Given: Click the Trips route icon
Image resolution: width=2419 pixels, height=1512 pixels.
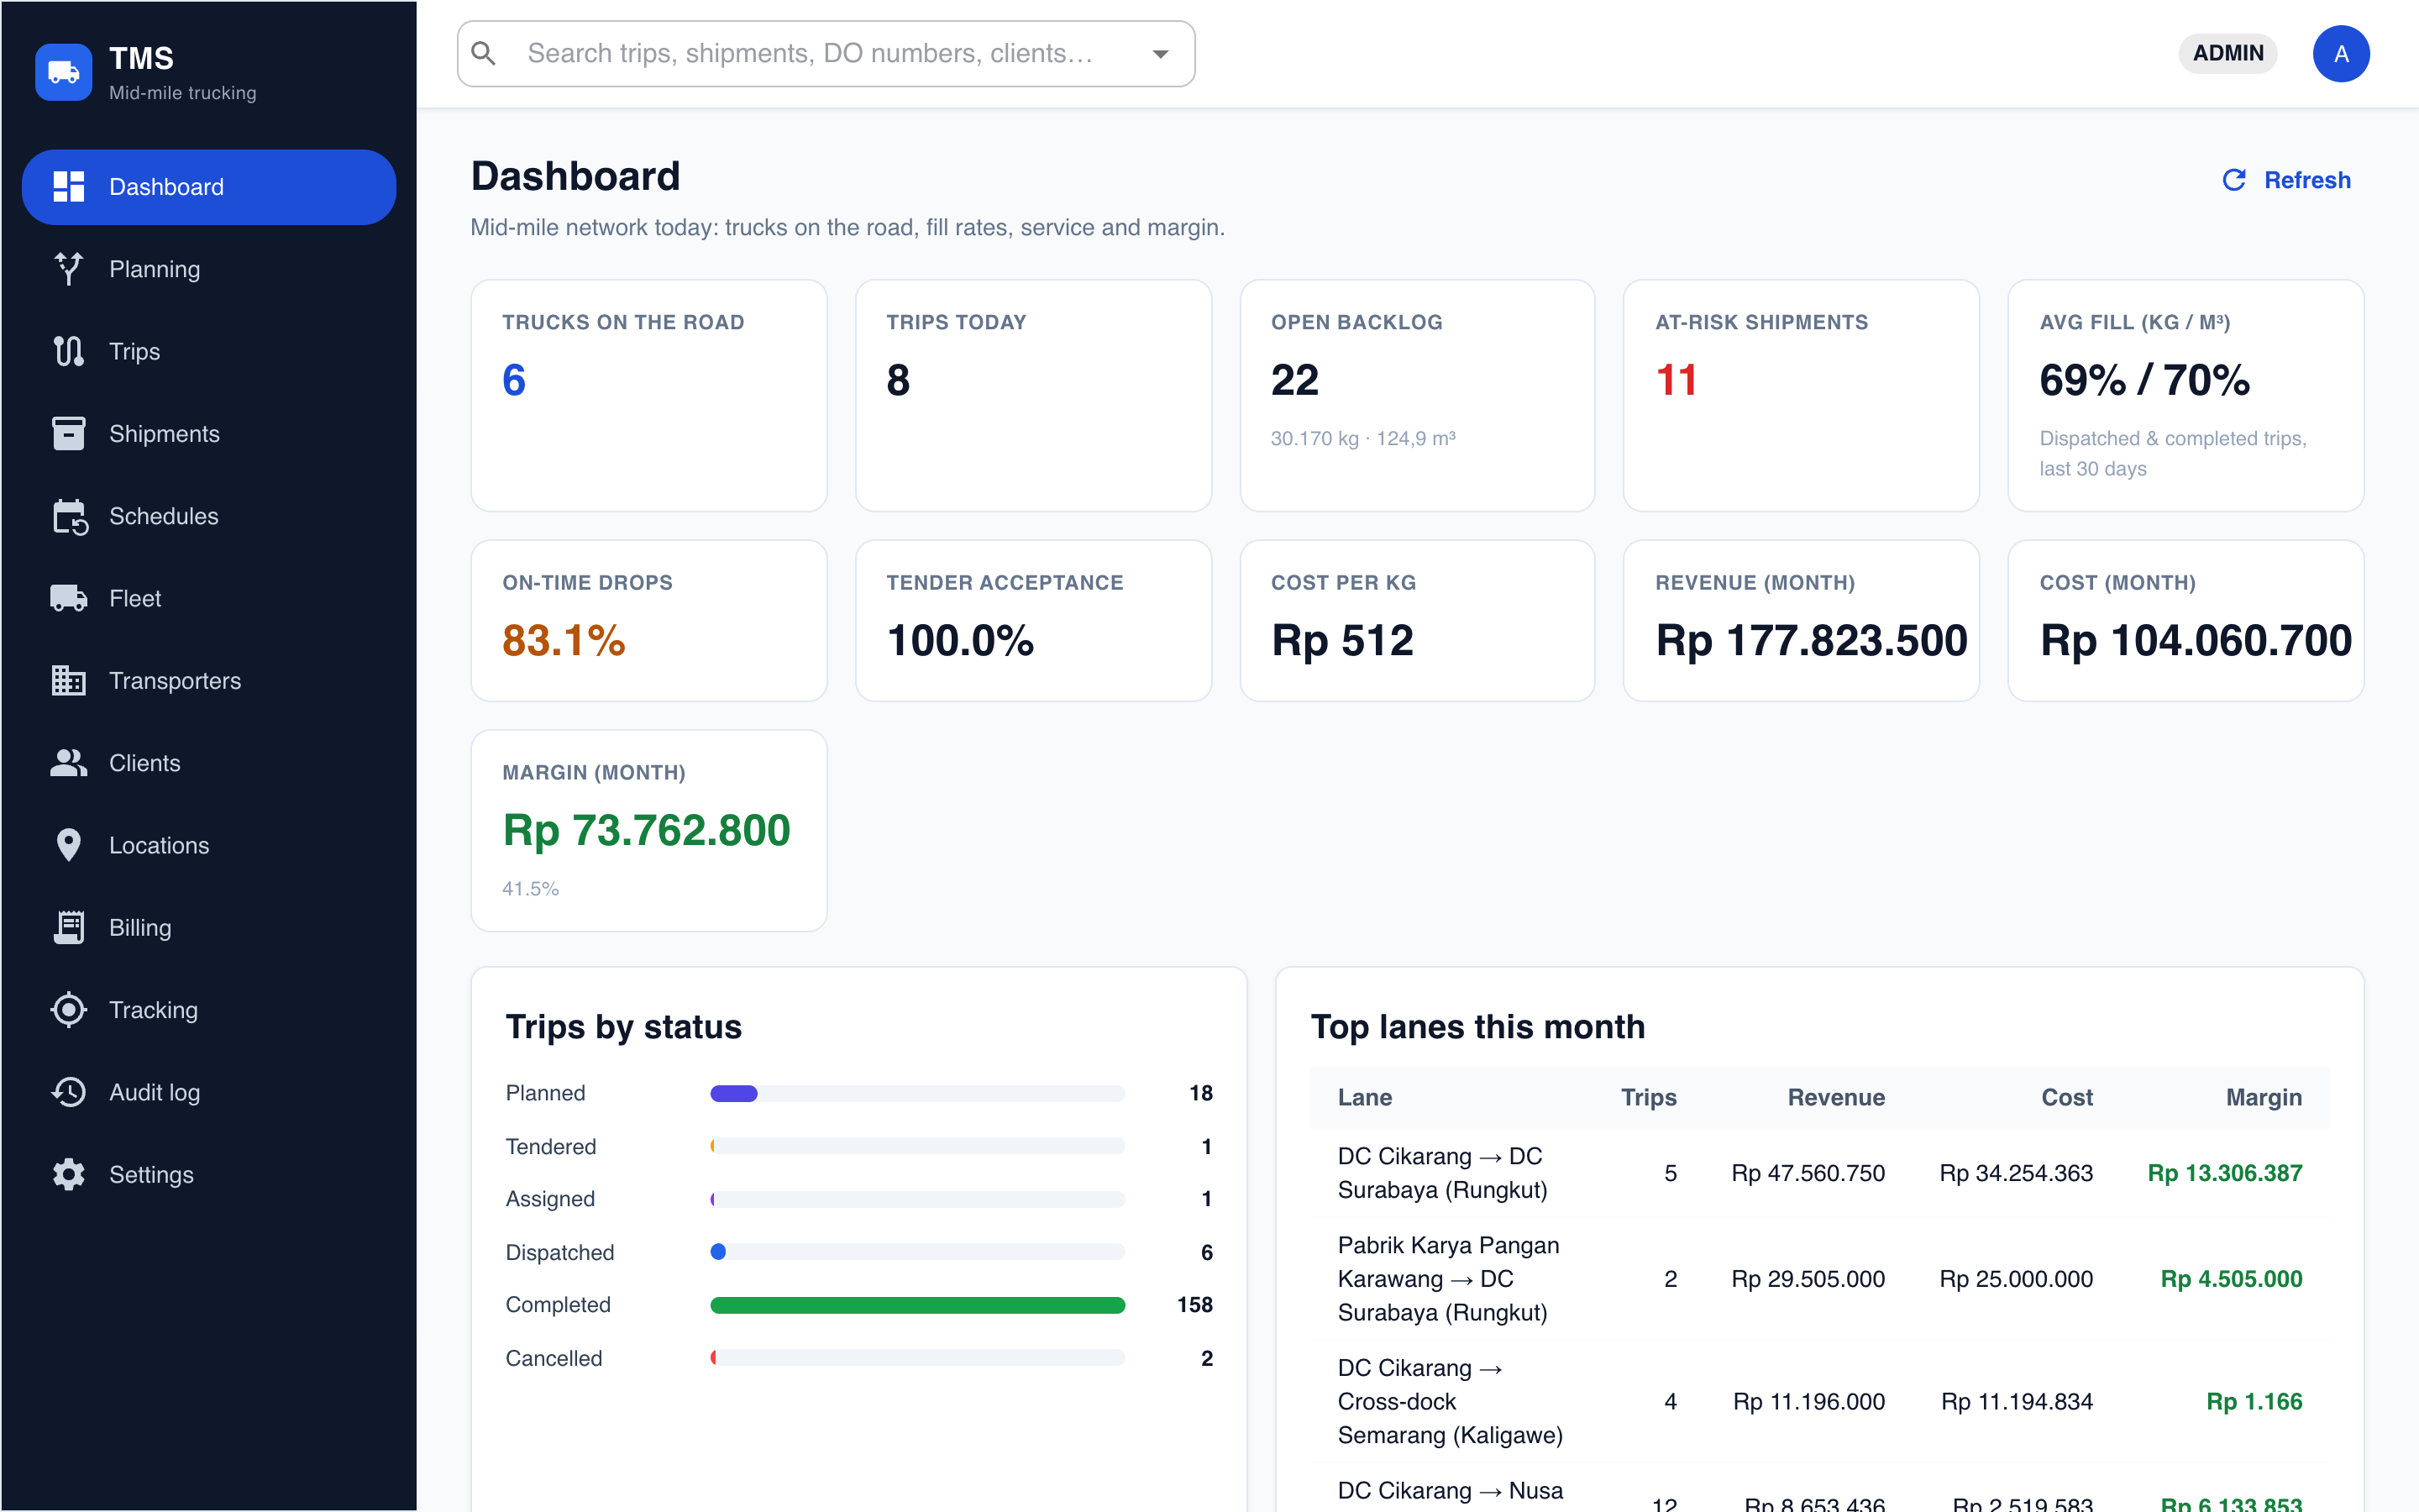Looking at the screenshot, I should click(x=68, y=351).
